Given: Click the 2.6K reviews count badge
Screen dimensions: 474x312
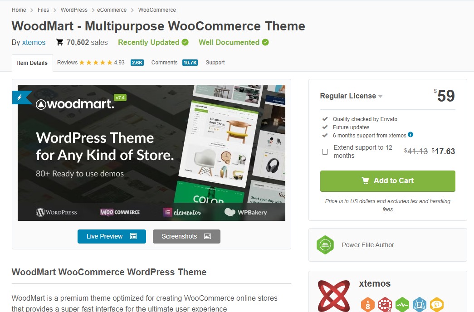Looking at the screenshot, I should click(137, 63).
